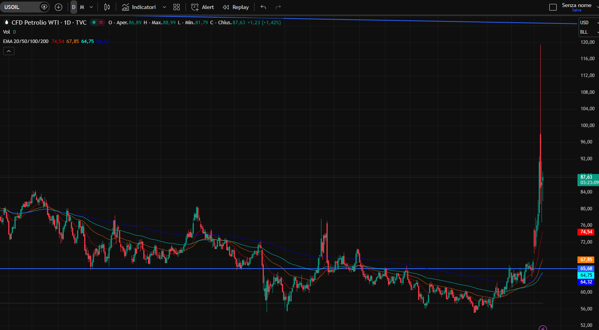Viewport: 599px width, 330px height.
Task: Click the orange 67,85 EMA price label
Action: (x=586, y=260)
